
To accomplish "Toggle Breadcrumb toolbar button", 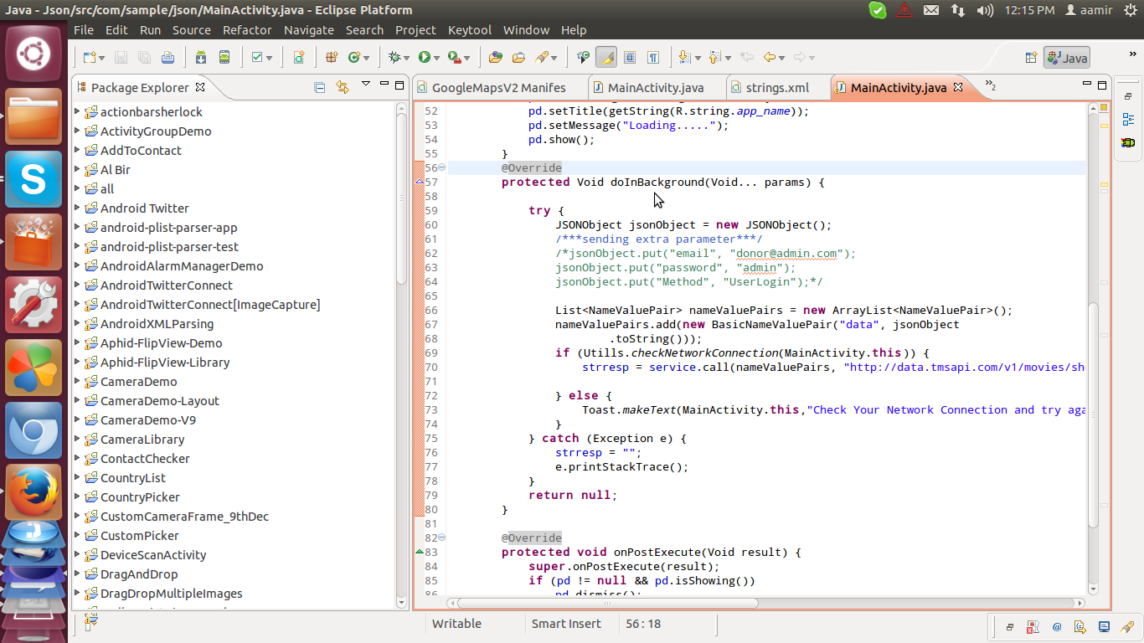I will 583,57.
